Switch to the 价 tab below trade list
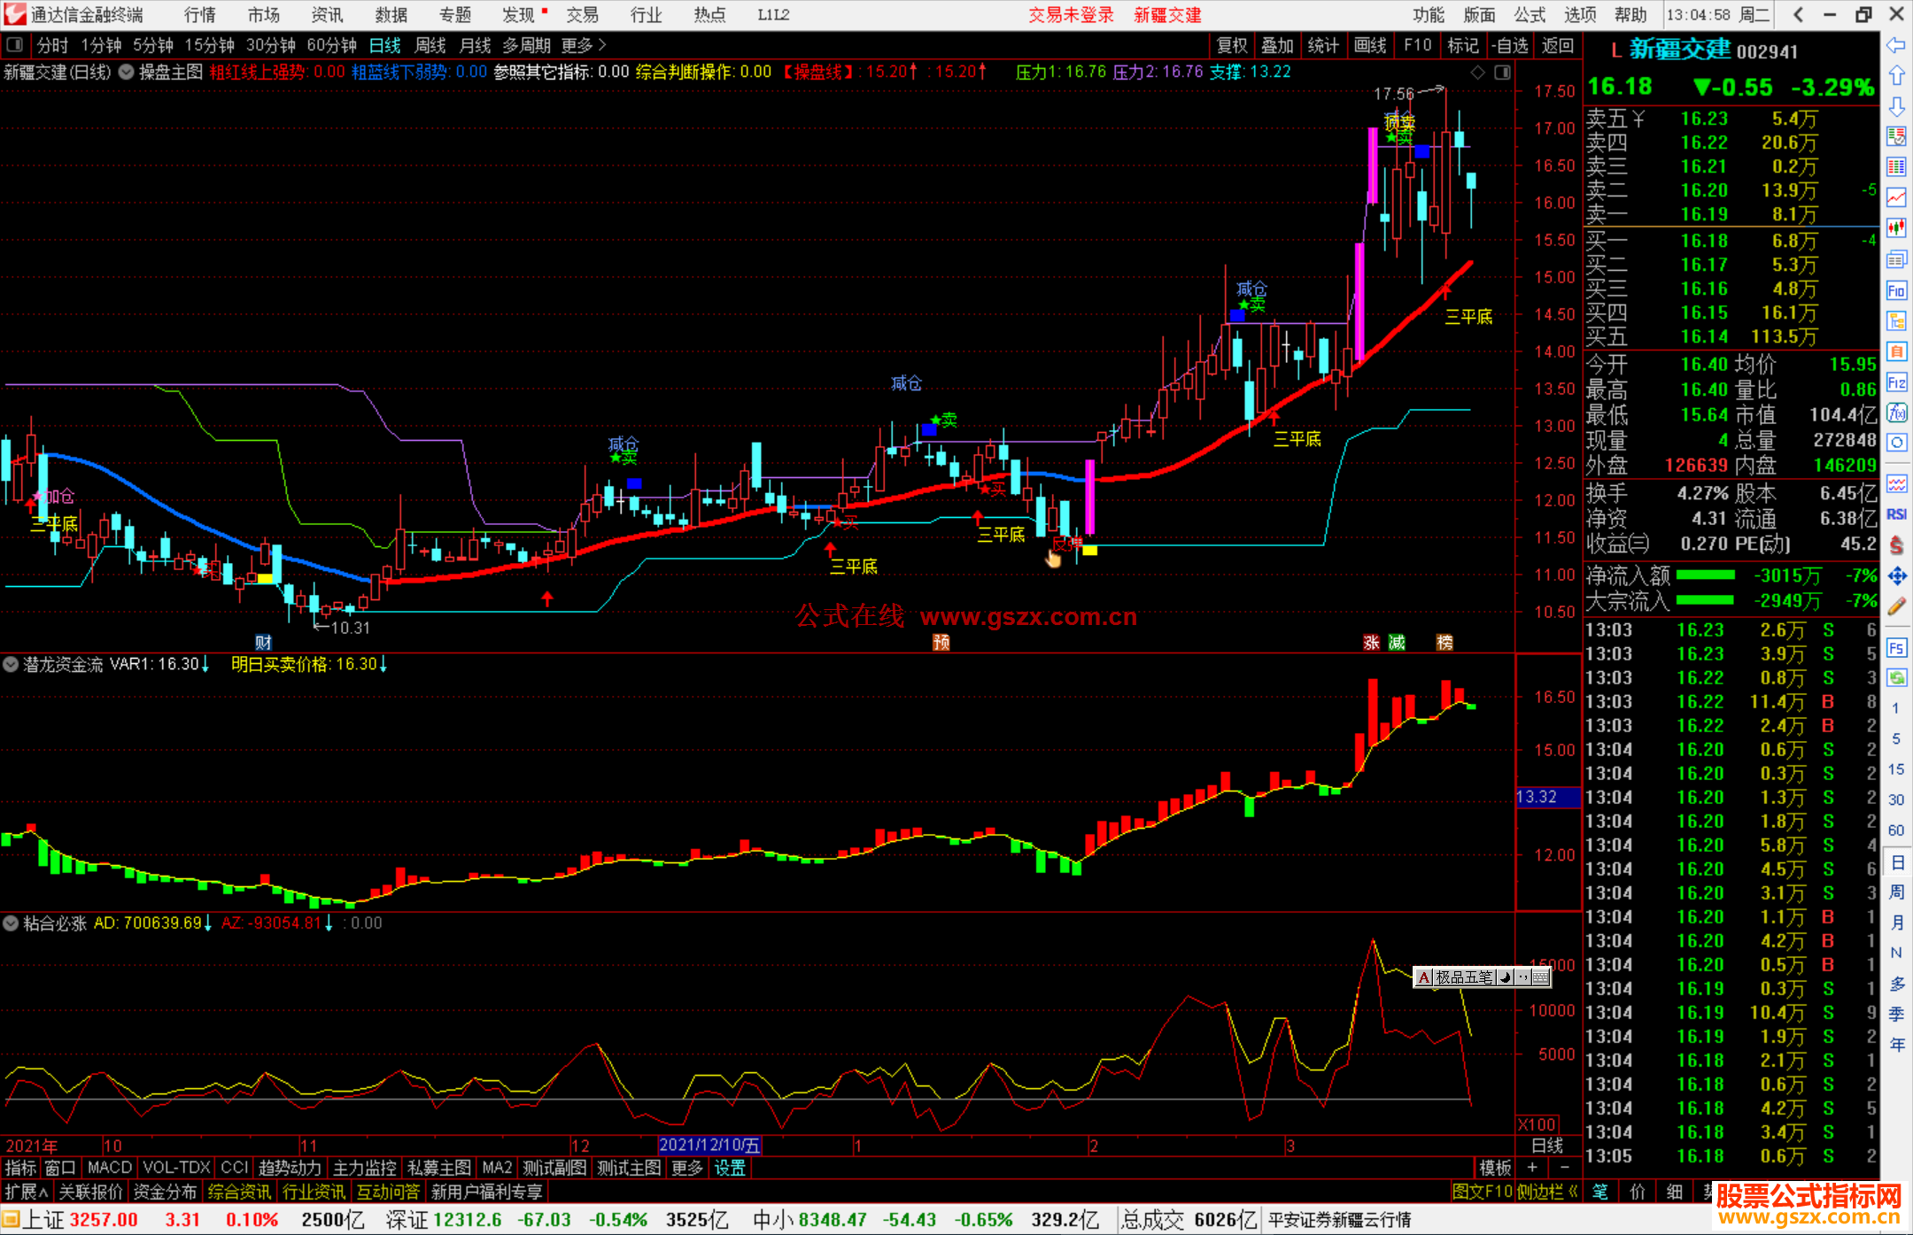The width and height of the screenshot is (1913, 1235). [1638, 1192]
